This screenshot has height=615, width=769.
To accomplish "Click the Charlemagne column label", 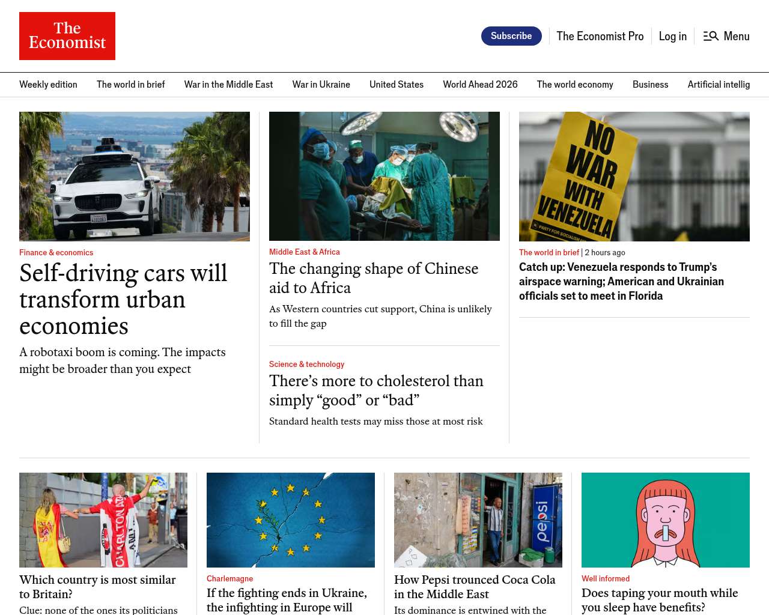I will pos(229,579).
